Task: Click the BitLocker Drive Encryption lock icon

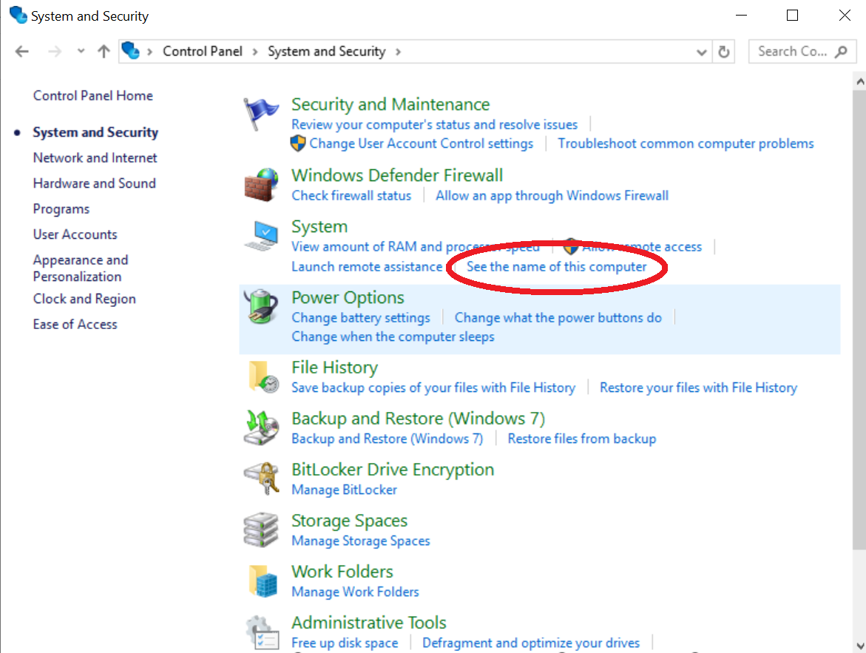Action: pyautogui.click(x=261, y=479)
